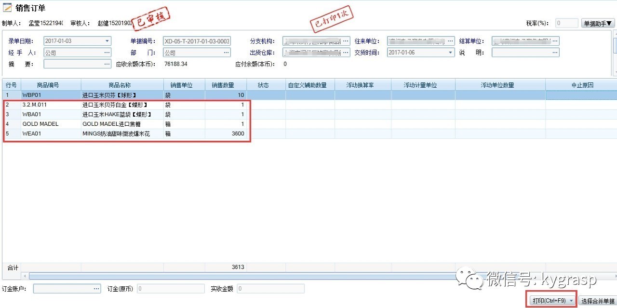617x308 pixels.
Task: Open the 单据助手 dropdown menu
Action: [598, 23]
